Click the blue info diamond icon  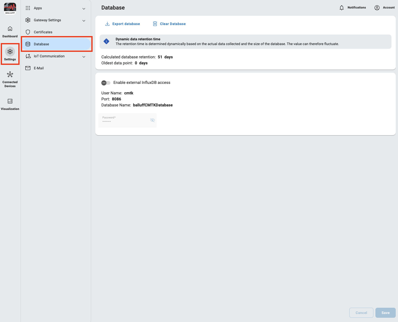click(x=106, y=42)
